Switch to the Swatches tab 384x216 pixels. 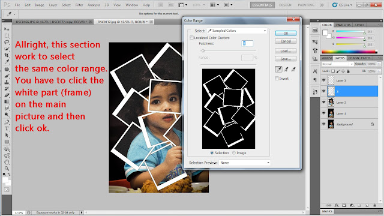click(x=343, y=25)
